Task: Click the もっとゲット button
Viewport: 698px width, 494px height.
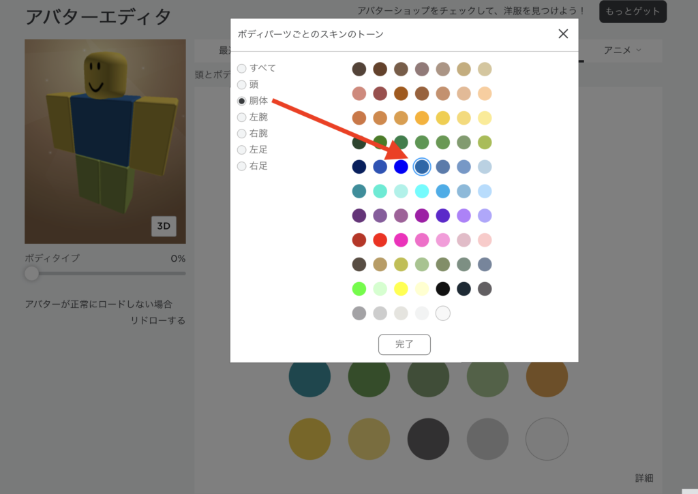Action: click(633, 12)
